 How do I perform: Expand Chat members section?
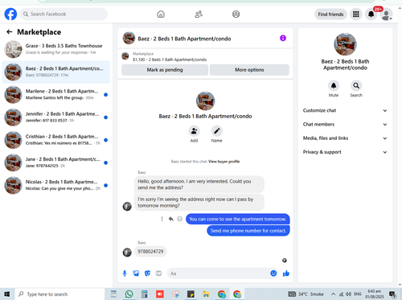[345, 125]
